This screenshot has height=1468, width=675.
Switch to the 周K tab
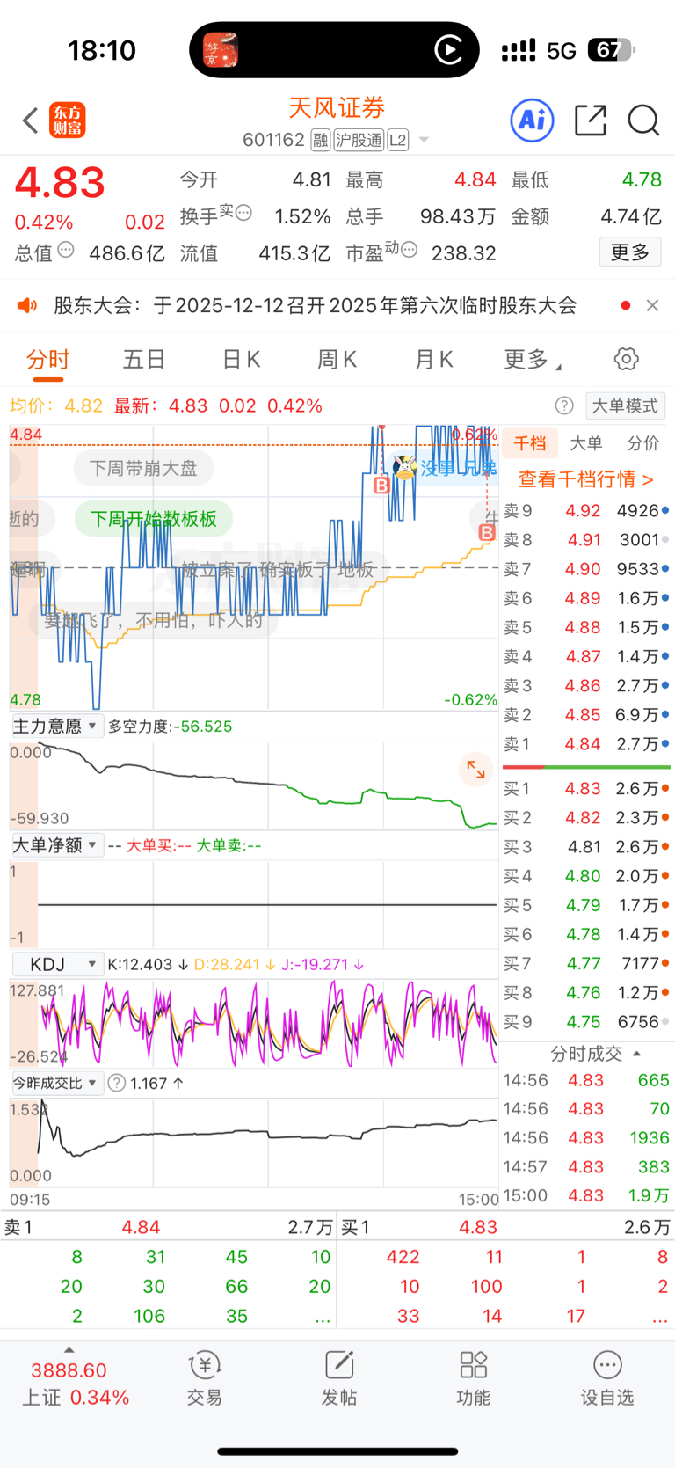click(x=337, y=359)
